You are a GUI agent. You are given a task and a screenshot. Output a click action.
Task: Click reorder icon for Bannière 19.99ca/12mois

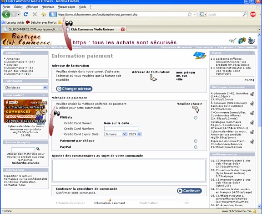point(252,94)
